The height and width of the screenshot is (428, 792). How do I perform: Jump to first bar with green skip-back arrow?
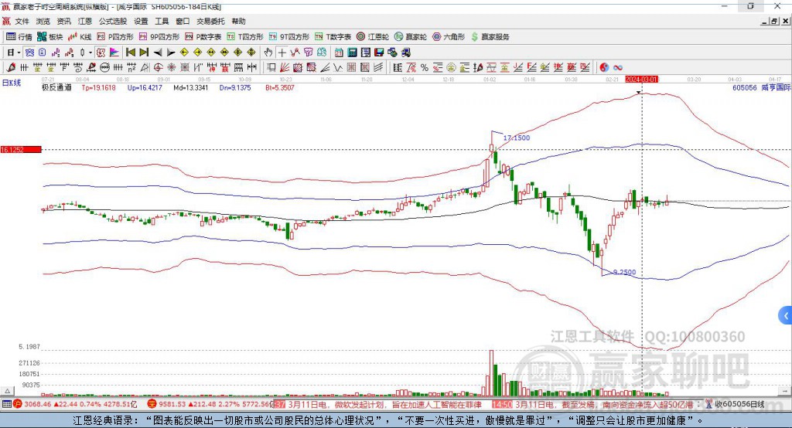coord(130,53)
